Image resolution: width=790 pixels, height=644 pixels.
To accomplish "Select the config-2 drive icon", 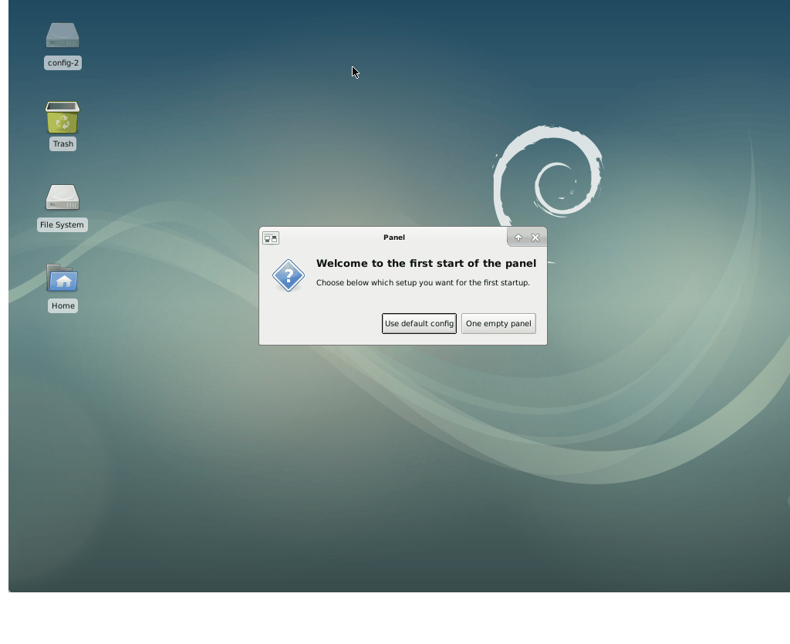I will click(62, 35).
